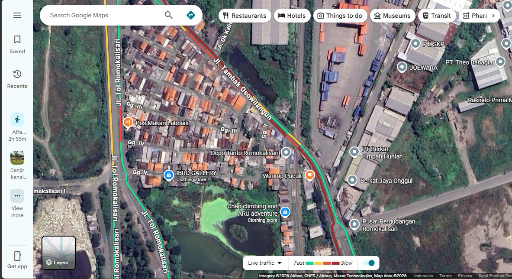Click the JOEWARA place label
This screenshot has height=279, width=512.
(x=424, y=68)
